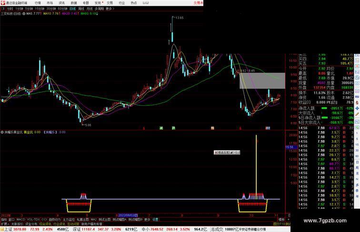Screen dimensions: 360x232
Task: Select the 日线 daily period tab
Action: pyautogui.click(x=72, y=9)
